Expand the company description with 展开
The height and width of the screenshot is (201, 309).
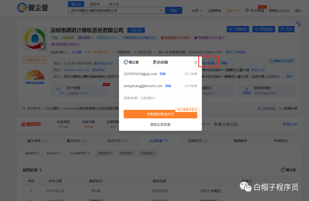(x=289, y=77)
